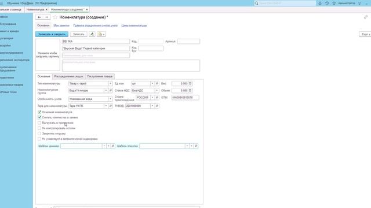The height and width of the screenshot is (208, 371).
Task: Open favorites star in title bar
Action: point(334,3)
